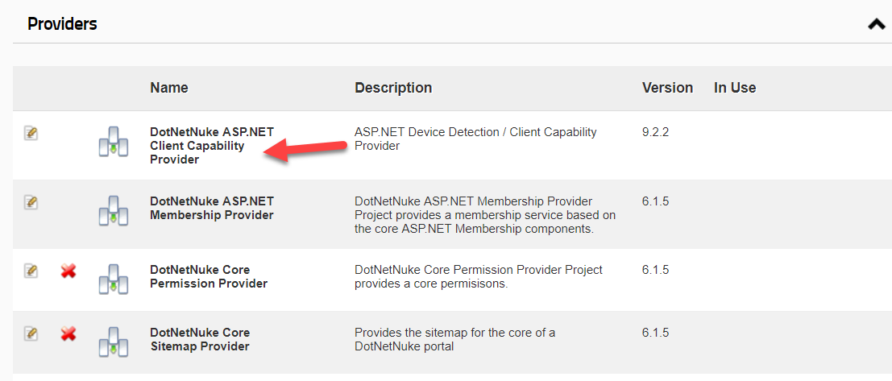Edit the ASP.NET Membership Provider entry

(31, 202)
